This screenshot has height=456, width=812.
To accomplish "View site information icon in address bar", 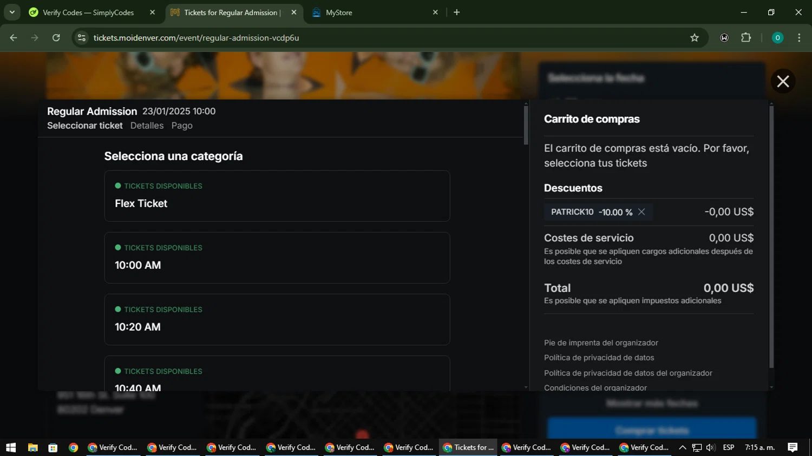I will pyautogui.click(x=82, y=38).
